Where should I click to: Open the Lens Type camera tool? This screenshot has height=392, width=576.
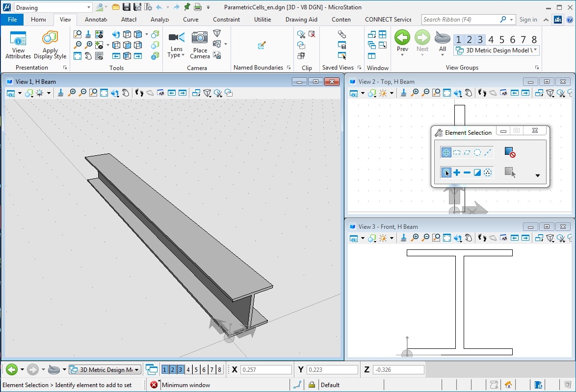[x=176, y=45]
